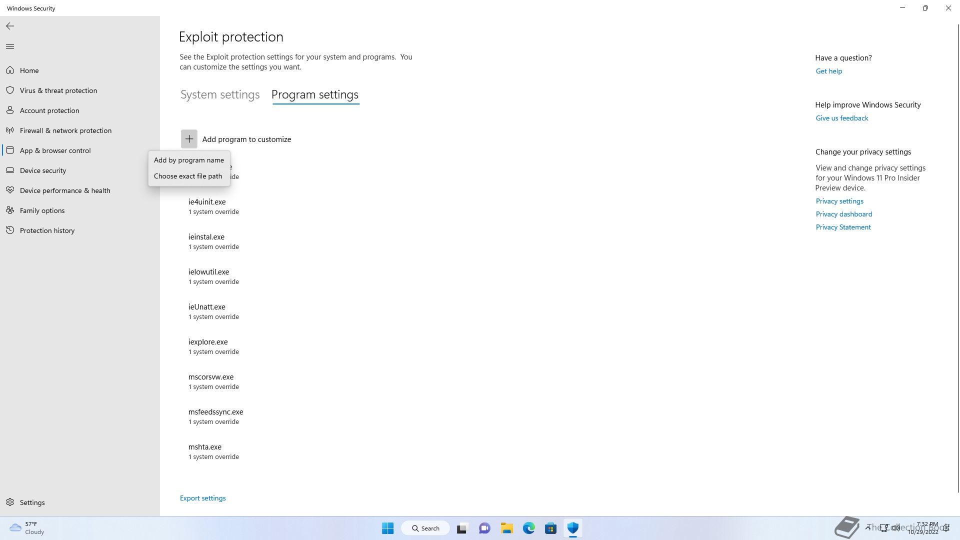Select Add by program name option

[x=188, y=160]
